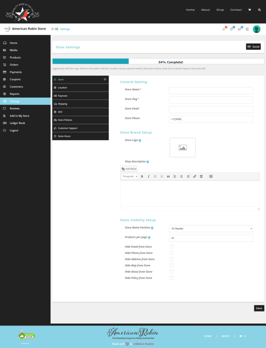266x348 pixels.
Task: Open the announcements megaphone icon
Action: pyautogui.click(x=239, y=29)
